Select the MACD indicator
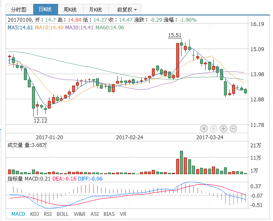273x221 pixels. pos(18,214)
